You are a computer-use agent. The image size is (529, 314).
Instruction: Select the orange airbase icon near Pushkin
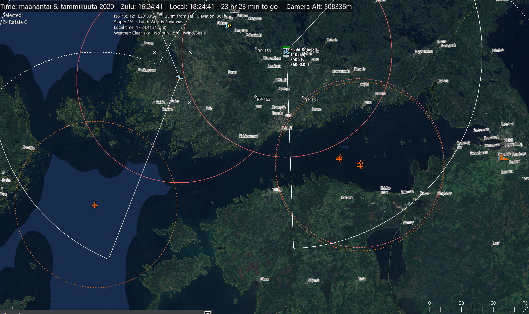504,158
